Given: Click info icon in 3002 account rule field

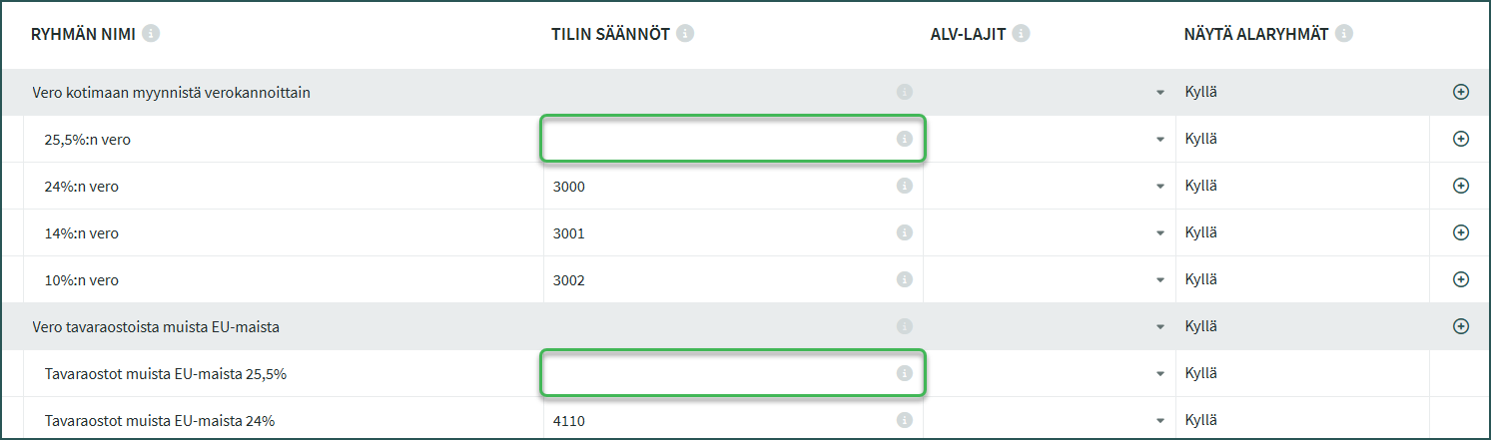Looking at the screenshot, I should 904,279.
